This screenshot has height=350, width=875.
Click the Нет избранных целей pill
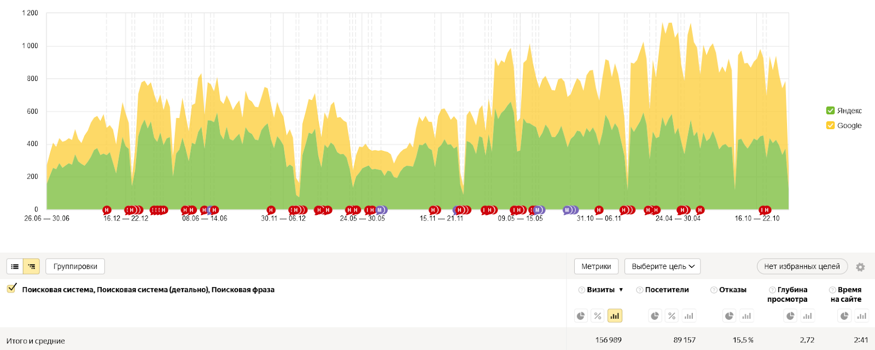(802, 266)
